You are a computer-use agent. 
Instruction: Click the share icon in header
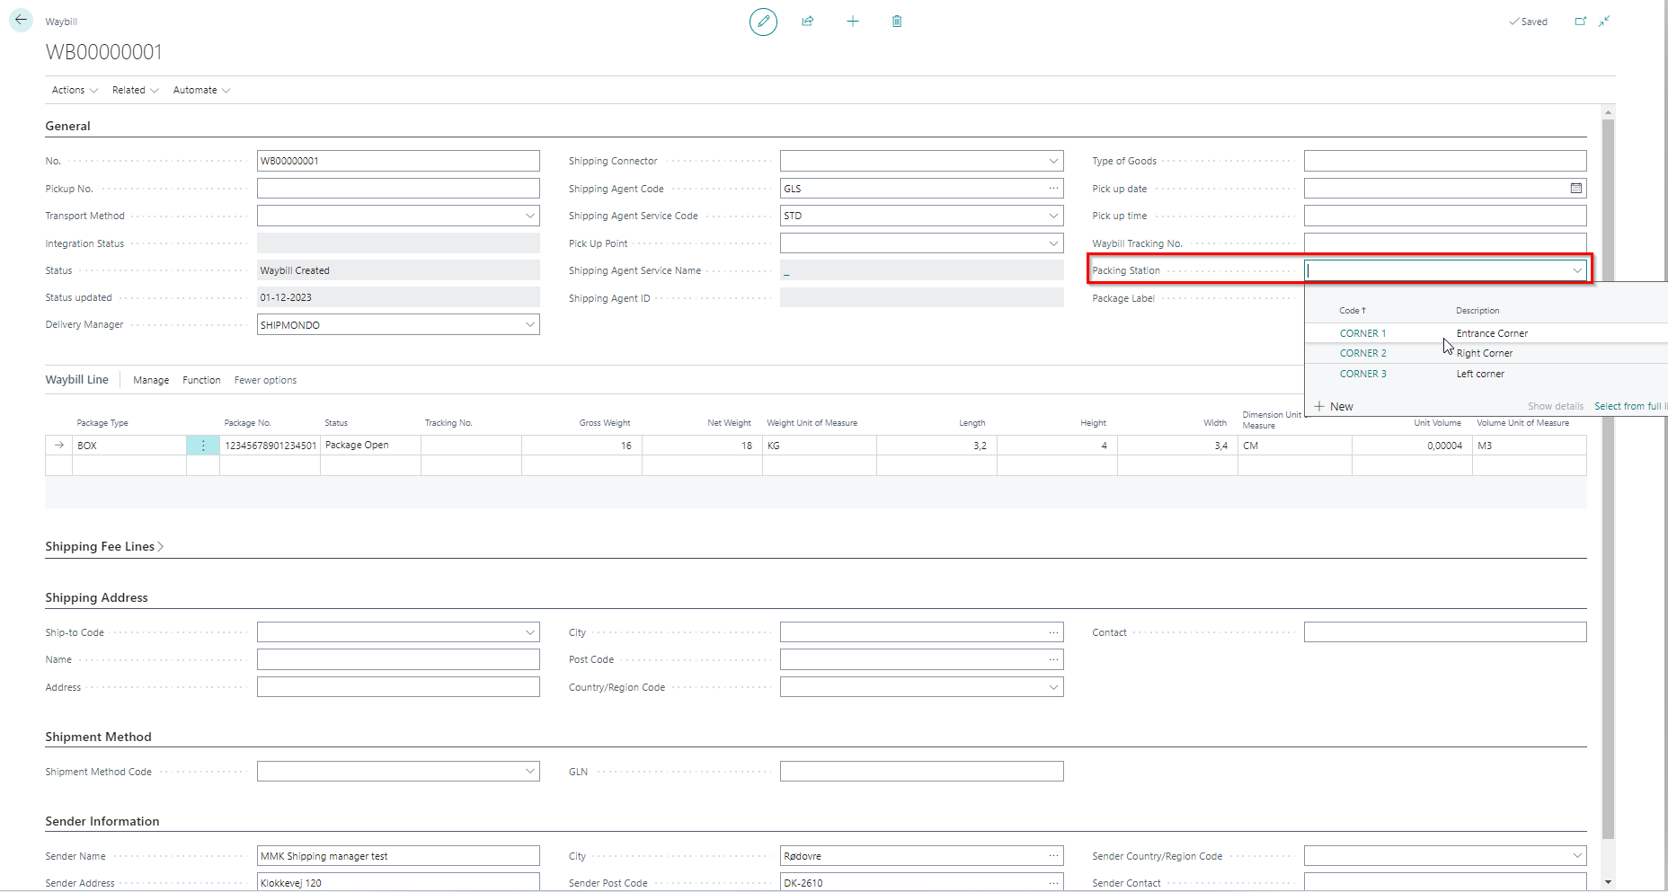pos(808,22)
